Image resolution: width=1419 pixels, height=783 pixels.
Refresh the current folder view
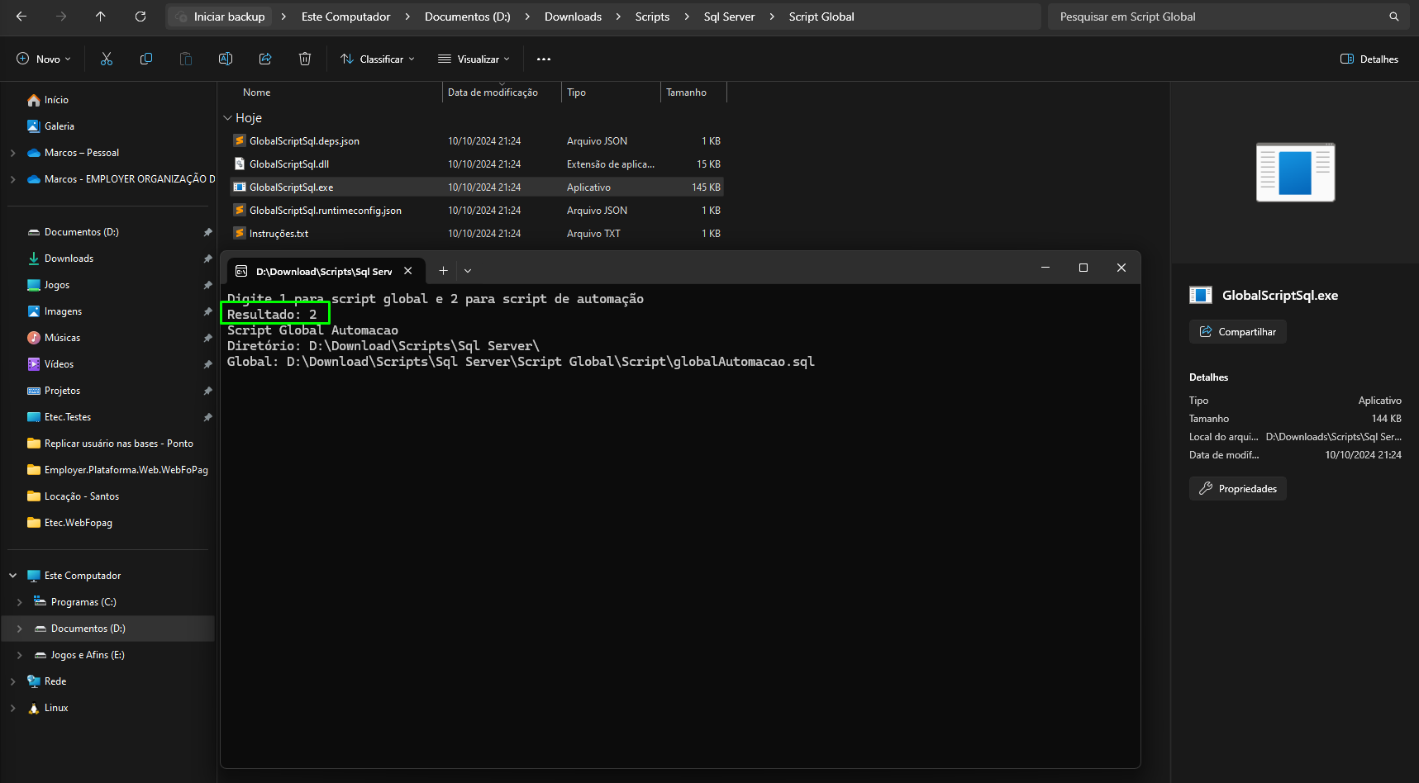click(x=140, y=17)
